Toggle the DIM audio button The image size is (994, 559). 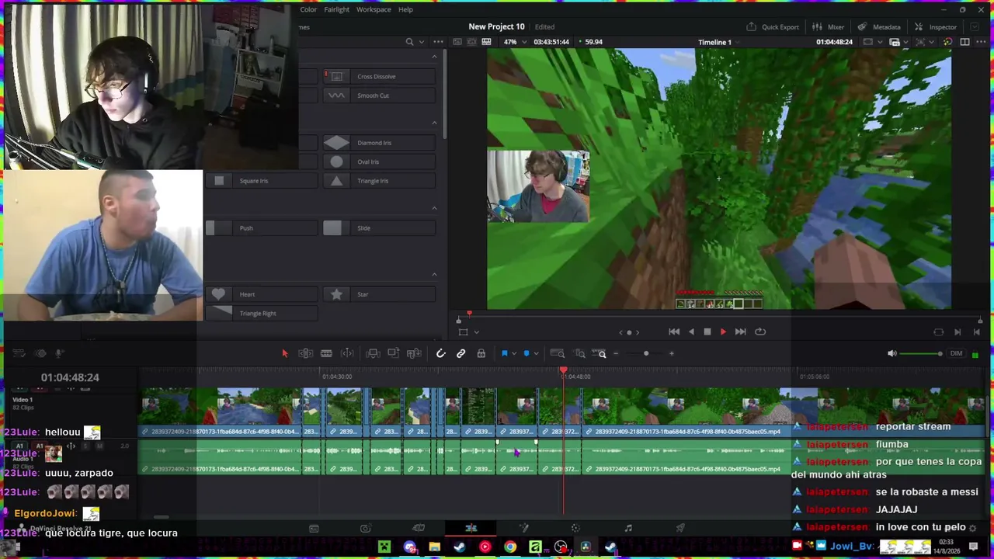click(x=956, y=354)
